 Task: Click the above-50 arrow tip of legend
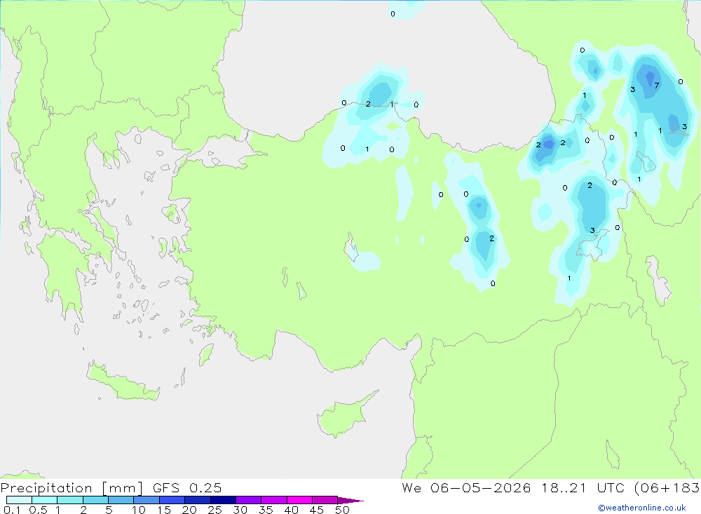350,500
